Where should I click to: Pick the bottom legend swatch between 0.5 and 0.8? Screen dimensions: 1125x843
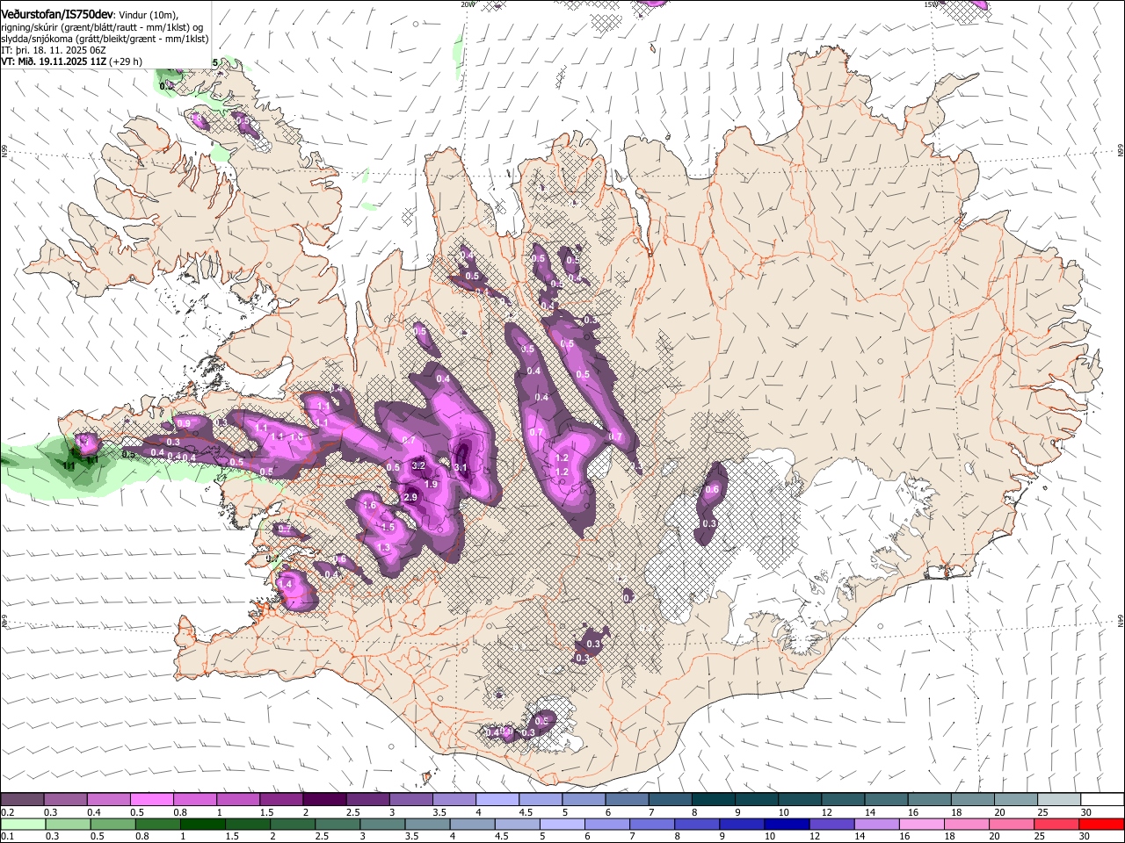click(112, 824)
